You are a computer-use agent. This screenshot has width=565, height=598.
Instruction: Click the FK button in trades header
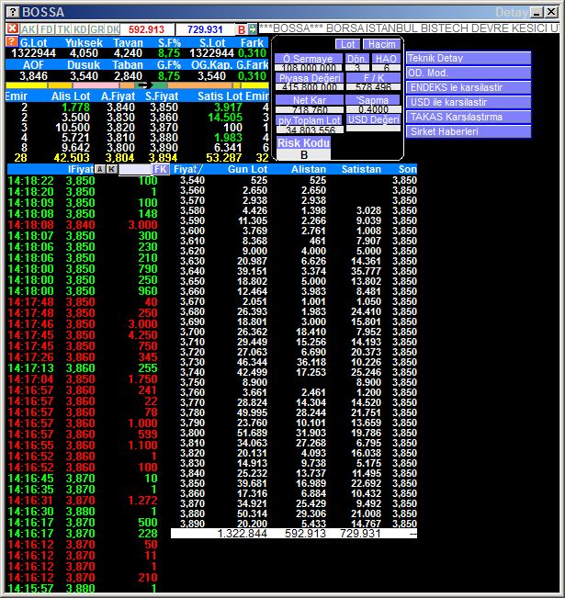160,169
